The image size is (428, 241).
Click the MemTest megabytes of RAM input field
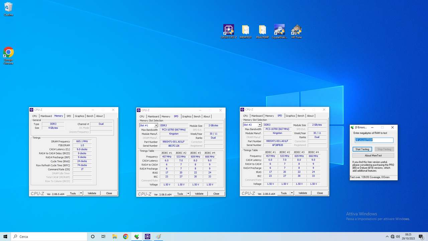374,140
